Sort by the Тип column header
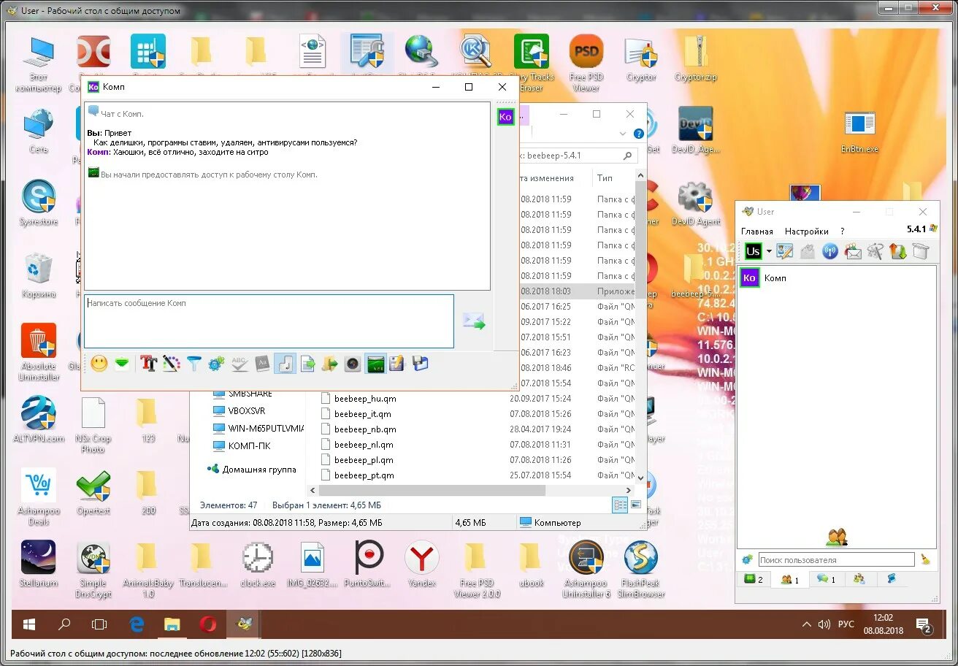 605,178
